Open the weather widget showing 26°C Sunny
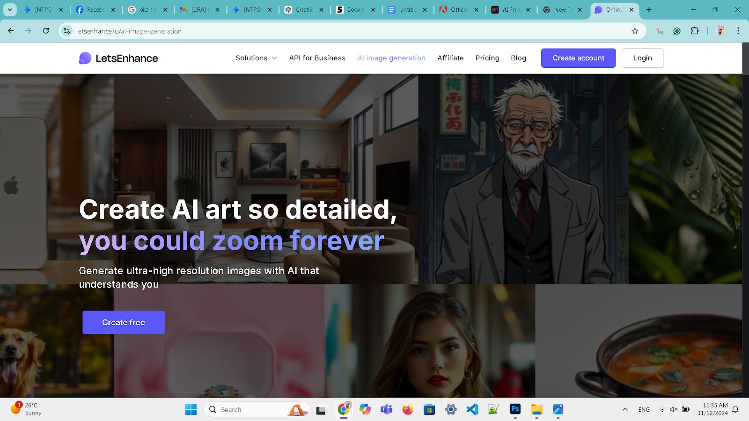 (26, 409)
